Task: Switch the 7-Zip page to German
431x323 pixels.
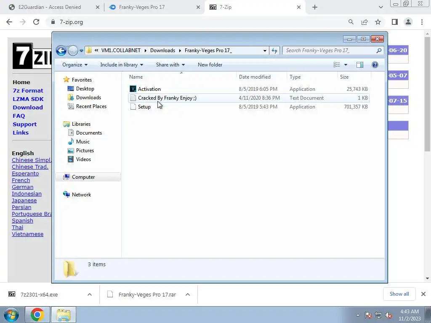Action: (x=23, y=187)
